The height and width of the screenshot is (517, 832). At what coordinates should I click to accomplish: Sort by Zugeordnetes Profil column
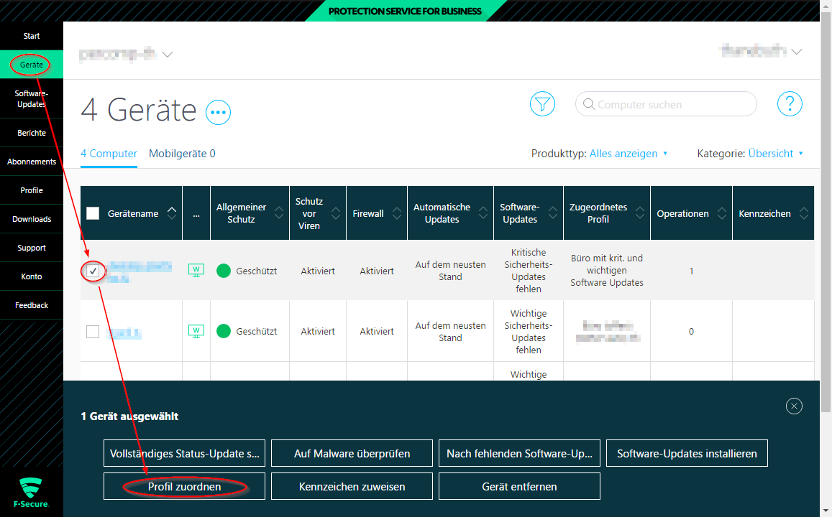(x=640, y=213)
